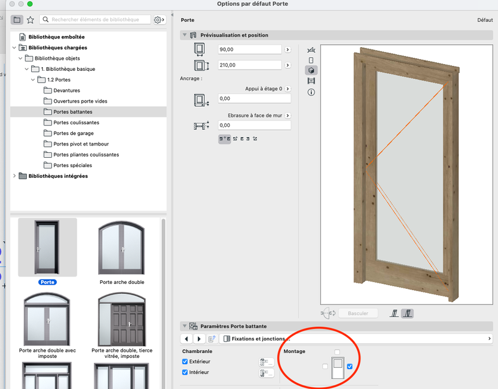Disable the right Montage checkbox
This screenshot has width=498, height=389.
coord(350,367)
